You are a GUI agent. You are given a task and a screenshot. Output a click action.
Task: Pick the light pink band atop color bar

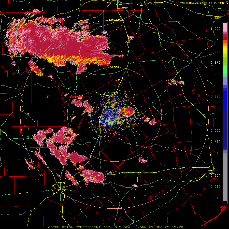(225, 27)
